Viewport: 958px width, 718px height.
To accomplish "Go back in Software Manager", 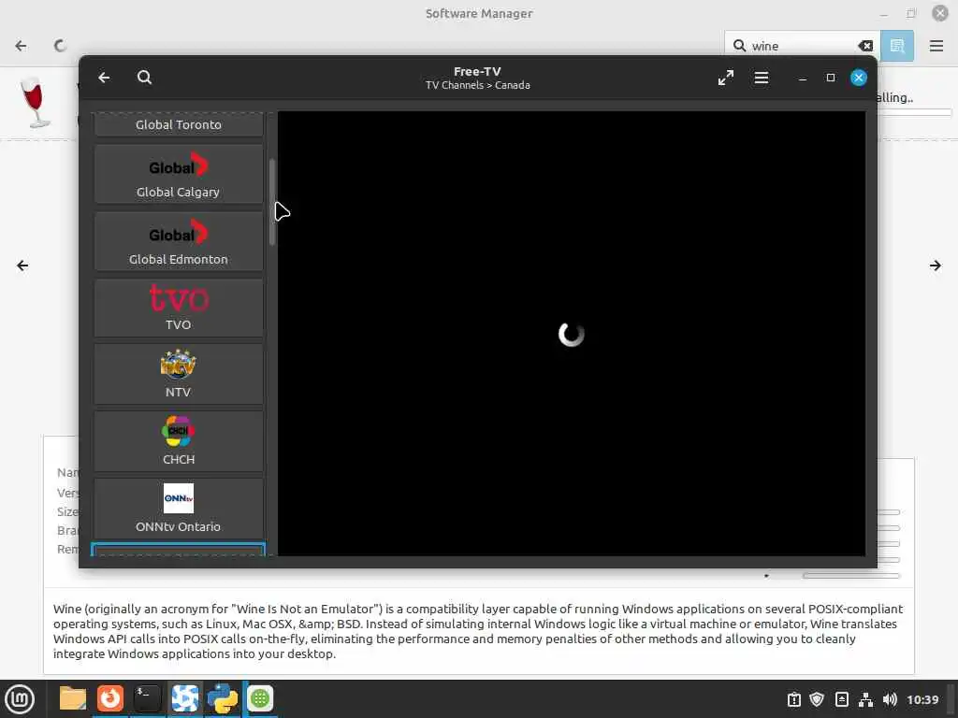I will coord(21,46).
